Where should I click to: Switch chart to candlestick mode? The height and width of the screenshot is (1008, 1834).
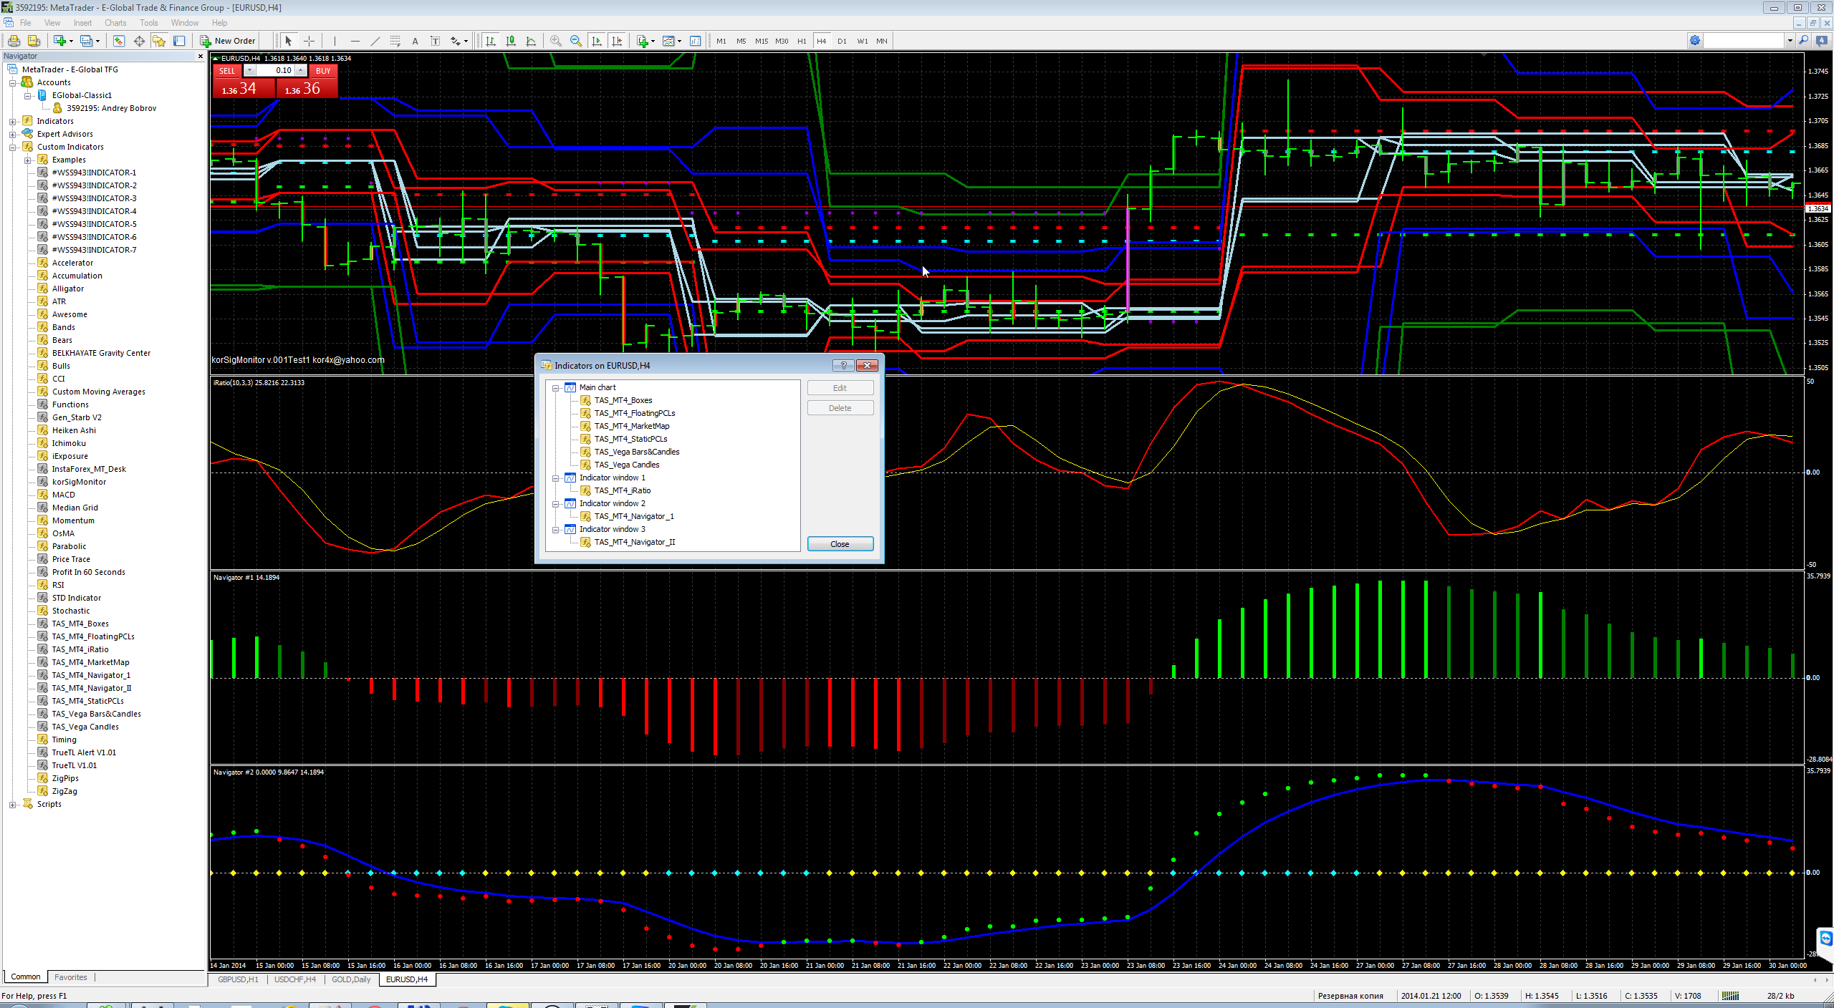point(511,41)
